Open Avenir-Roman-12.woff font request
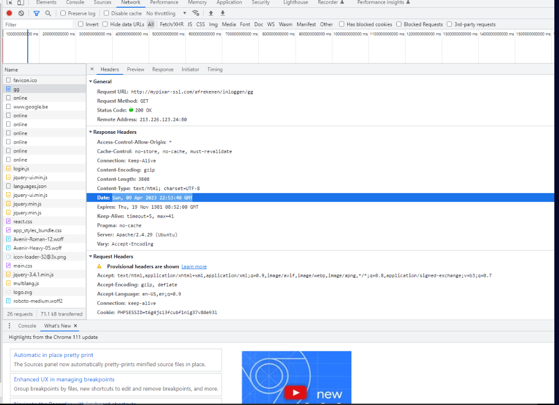 [x=44, y=239]
